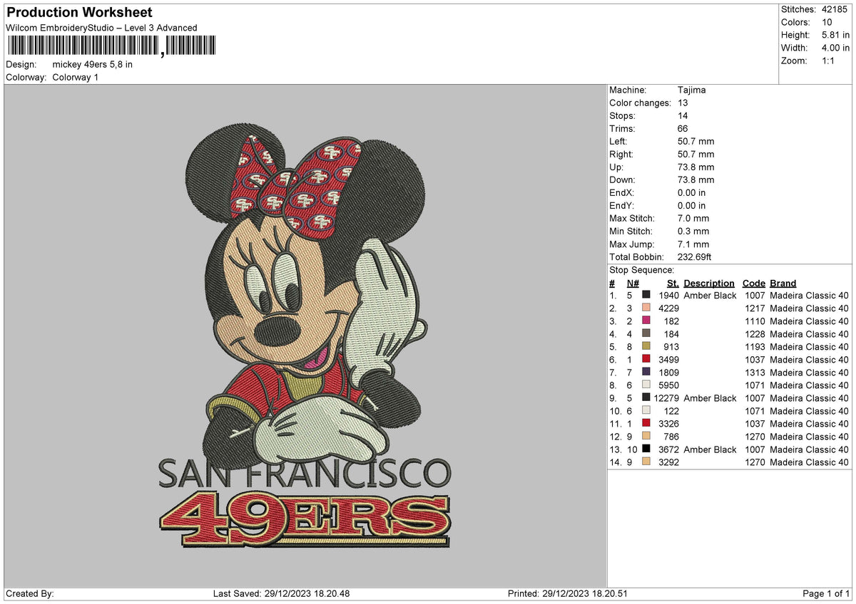Select the 'Colorway 1' value

tap(76, 77)
